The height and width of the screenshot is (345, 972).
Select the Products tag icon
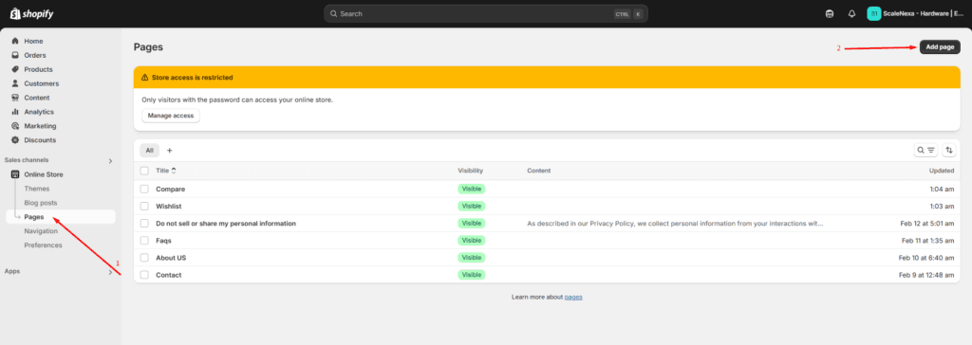pyautogui.click(x=15, y=69)
